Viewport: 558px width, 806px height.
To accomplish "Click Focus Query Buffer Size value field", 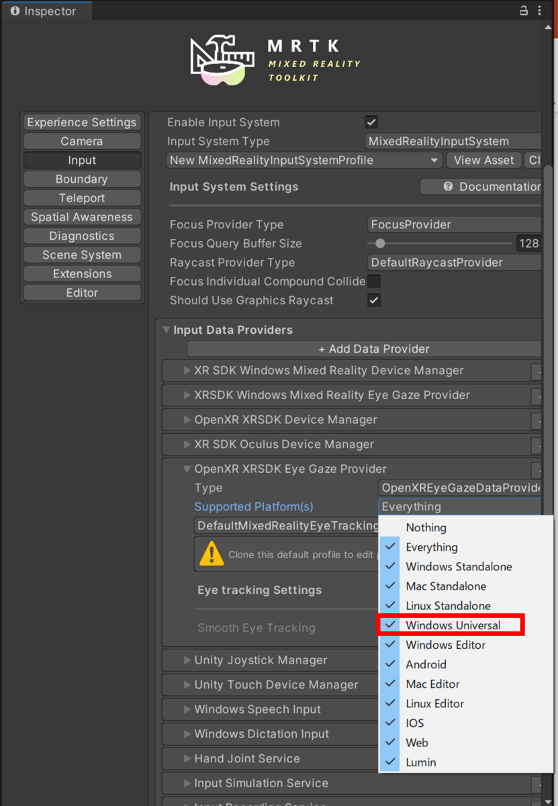I will [528, 243].
